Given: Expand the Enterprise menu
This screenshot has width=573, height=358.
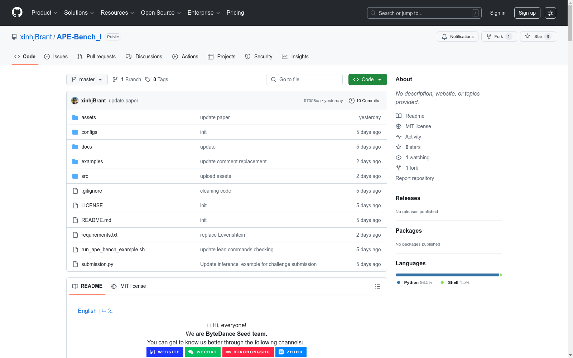Looking at the screenshot, I should click(x=204, y=13).
